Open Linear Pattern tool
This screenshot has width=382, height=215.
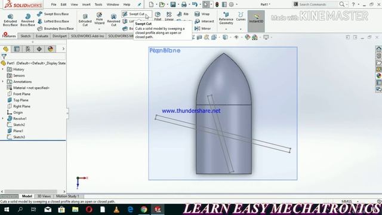tap(169, 16)
